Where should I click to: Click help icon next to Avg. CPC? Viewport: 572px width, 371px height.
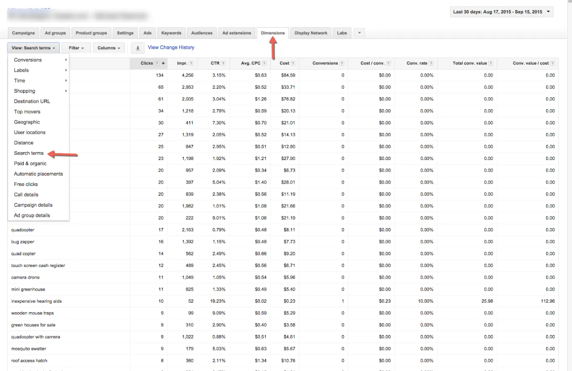coord(264,63)
